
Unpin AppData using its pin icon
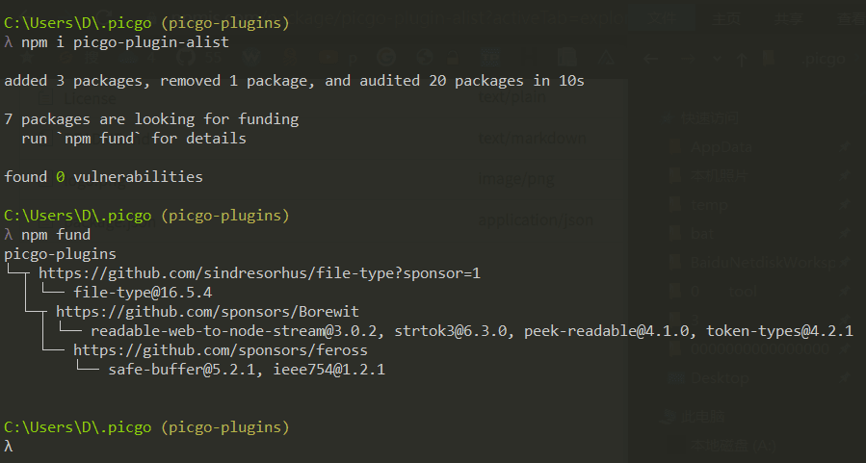pos(845,147)
